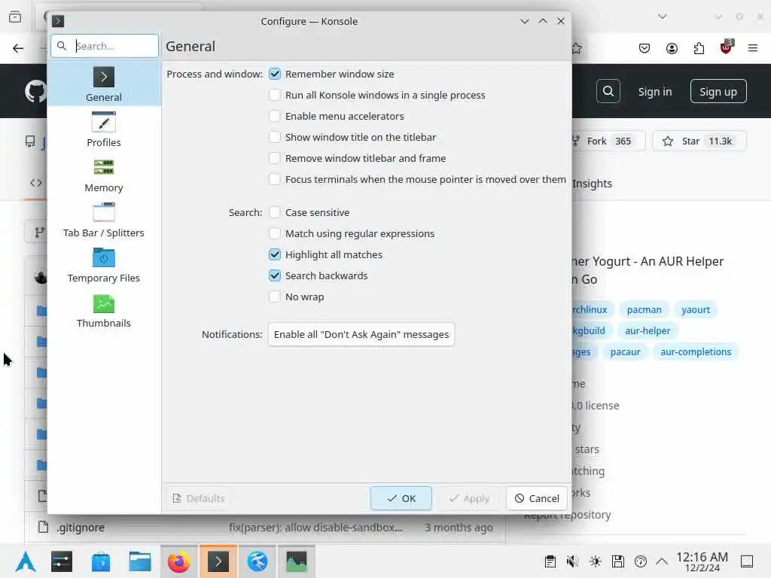Open the pacaur topic tag
Viewport: 771px width, 578px height.
[625, 352]
